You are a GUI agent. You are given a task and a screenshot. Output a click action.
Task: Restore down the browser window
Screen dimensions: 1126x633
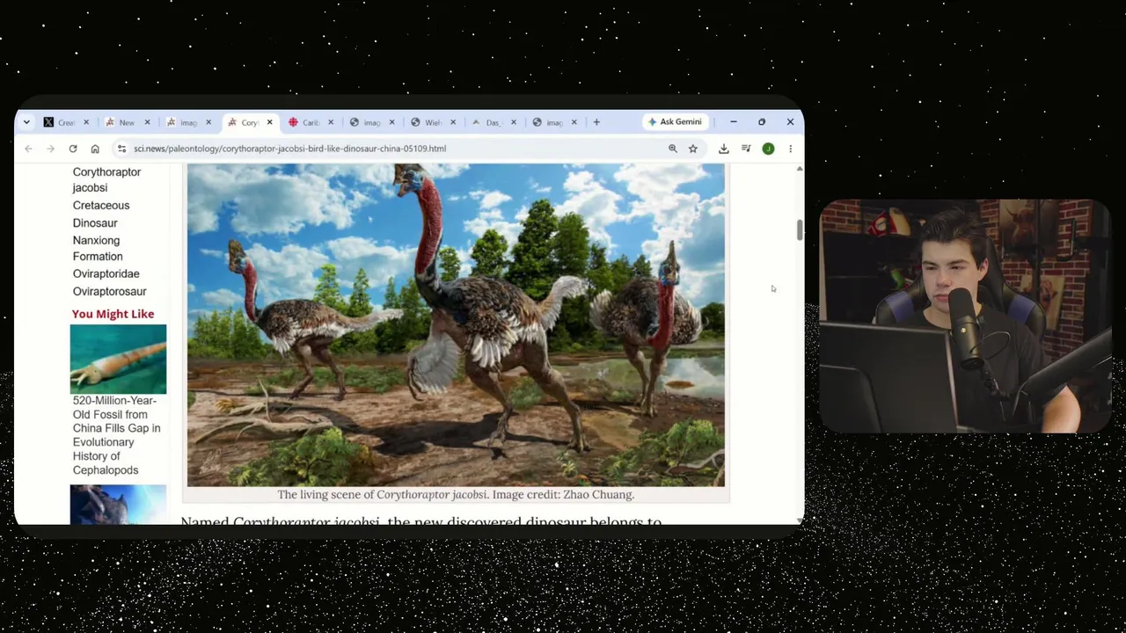click(762, 122)
